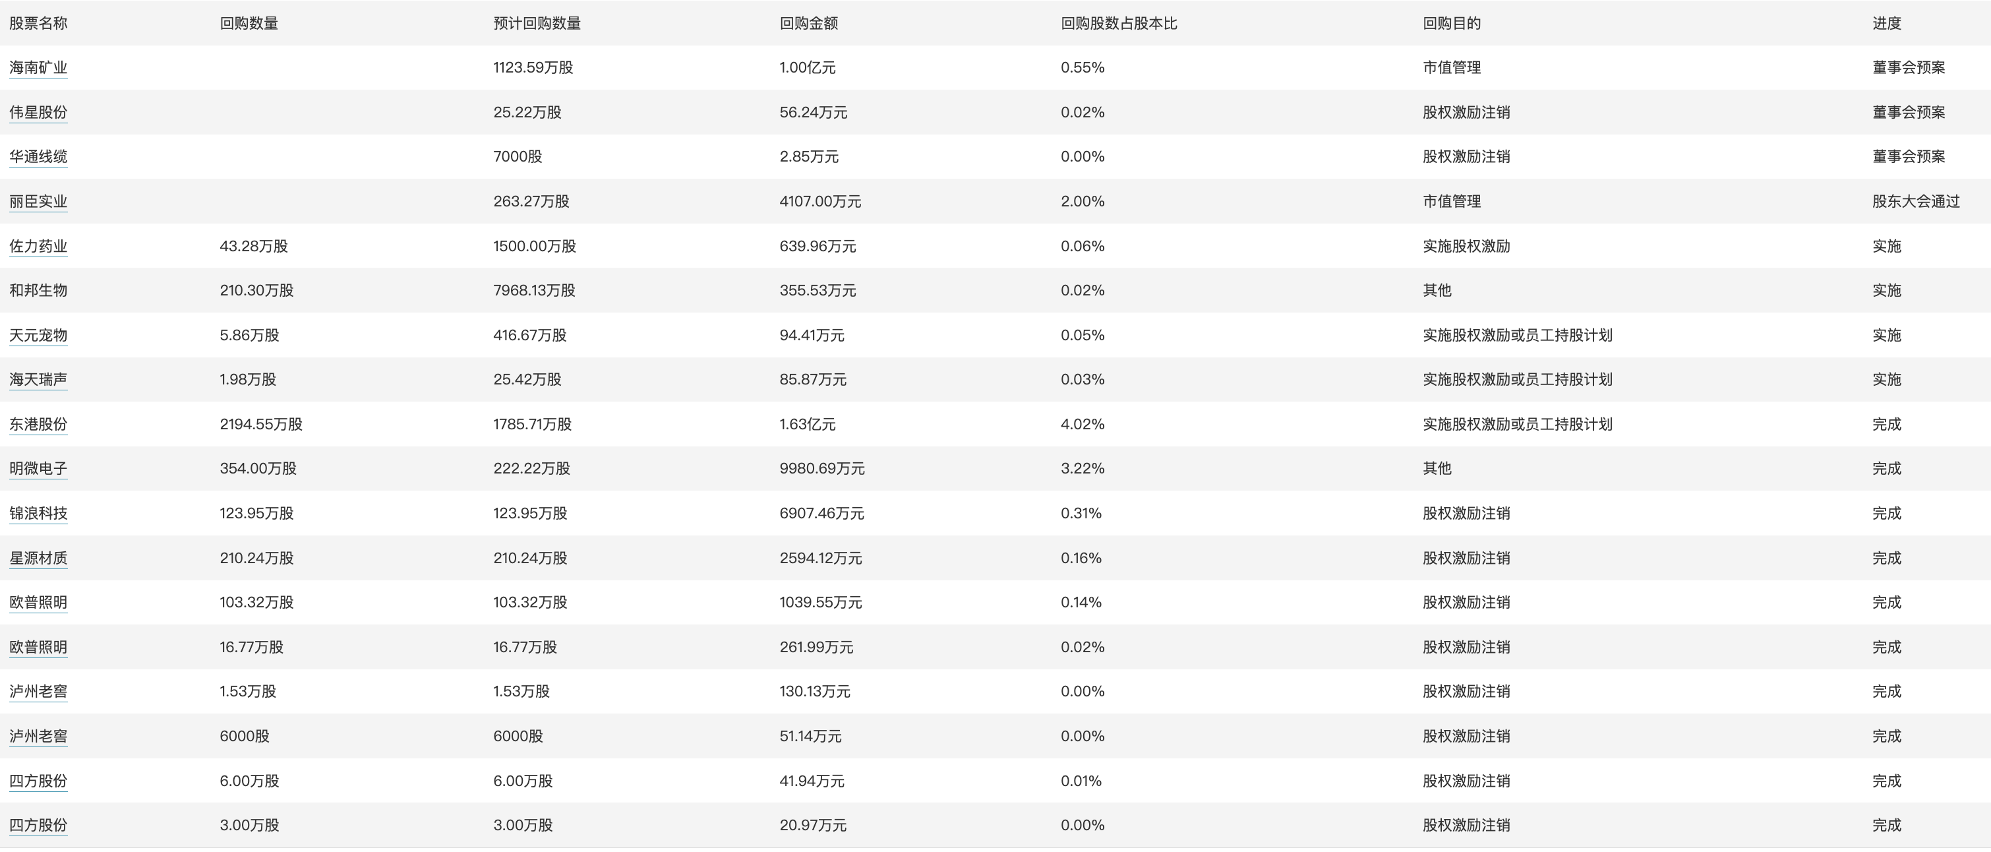Select the 和邦生物 stock name cell
Screen dimensions: 1991x852
tap(38, 290)
